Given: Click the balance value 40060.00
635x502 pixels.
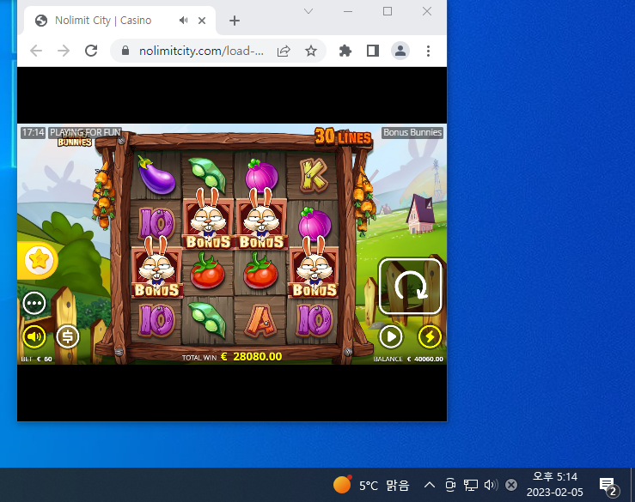Looking at the screenshot, I should 429,359.
